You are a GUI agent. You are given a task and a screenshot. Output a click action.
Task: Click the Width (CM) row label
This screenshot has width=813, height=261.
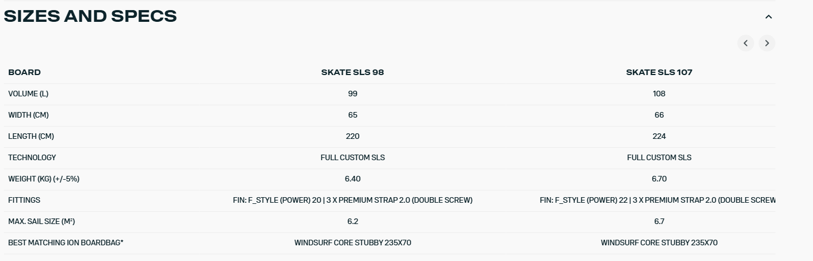coord(29,115)
